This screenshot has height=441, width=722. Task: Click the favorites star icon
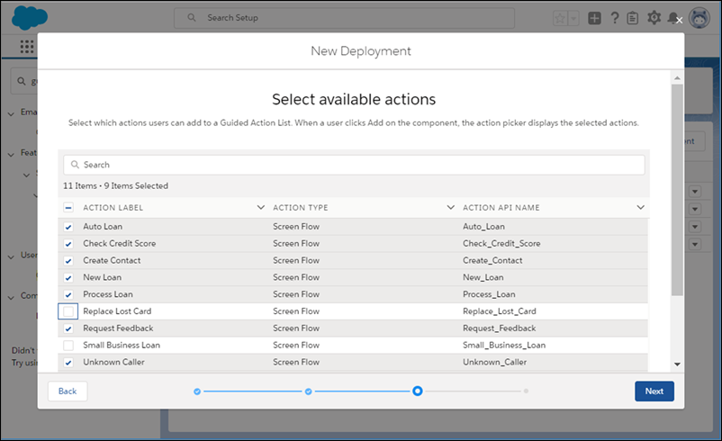point(560,18)
